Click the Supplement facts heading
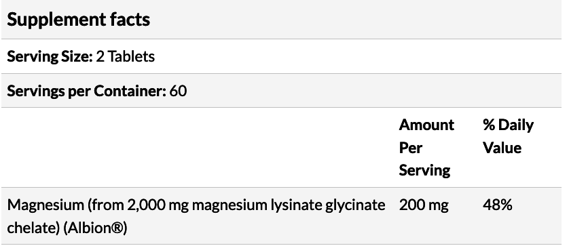569x248 pixels. point(78,20)
